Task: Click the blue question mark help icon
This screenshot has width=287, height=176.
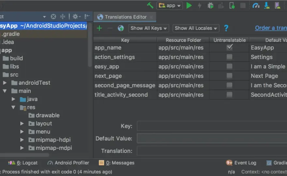Action: coord(226,28)
